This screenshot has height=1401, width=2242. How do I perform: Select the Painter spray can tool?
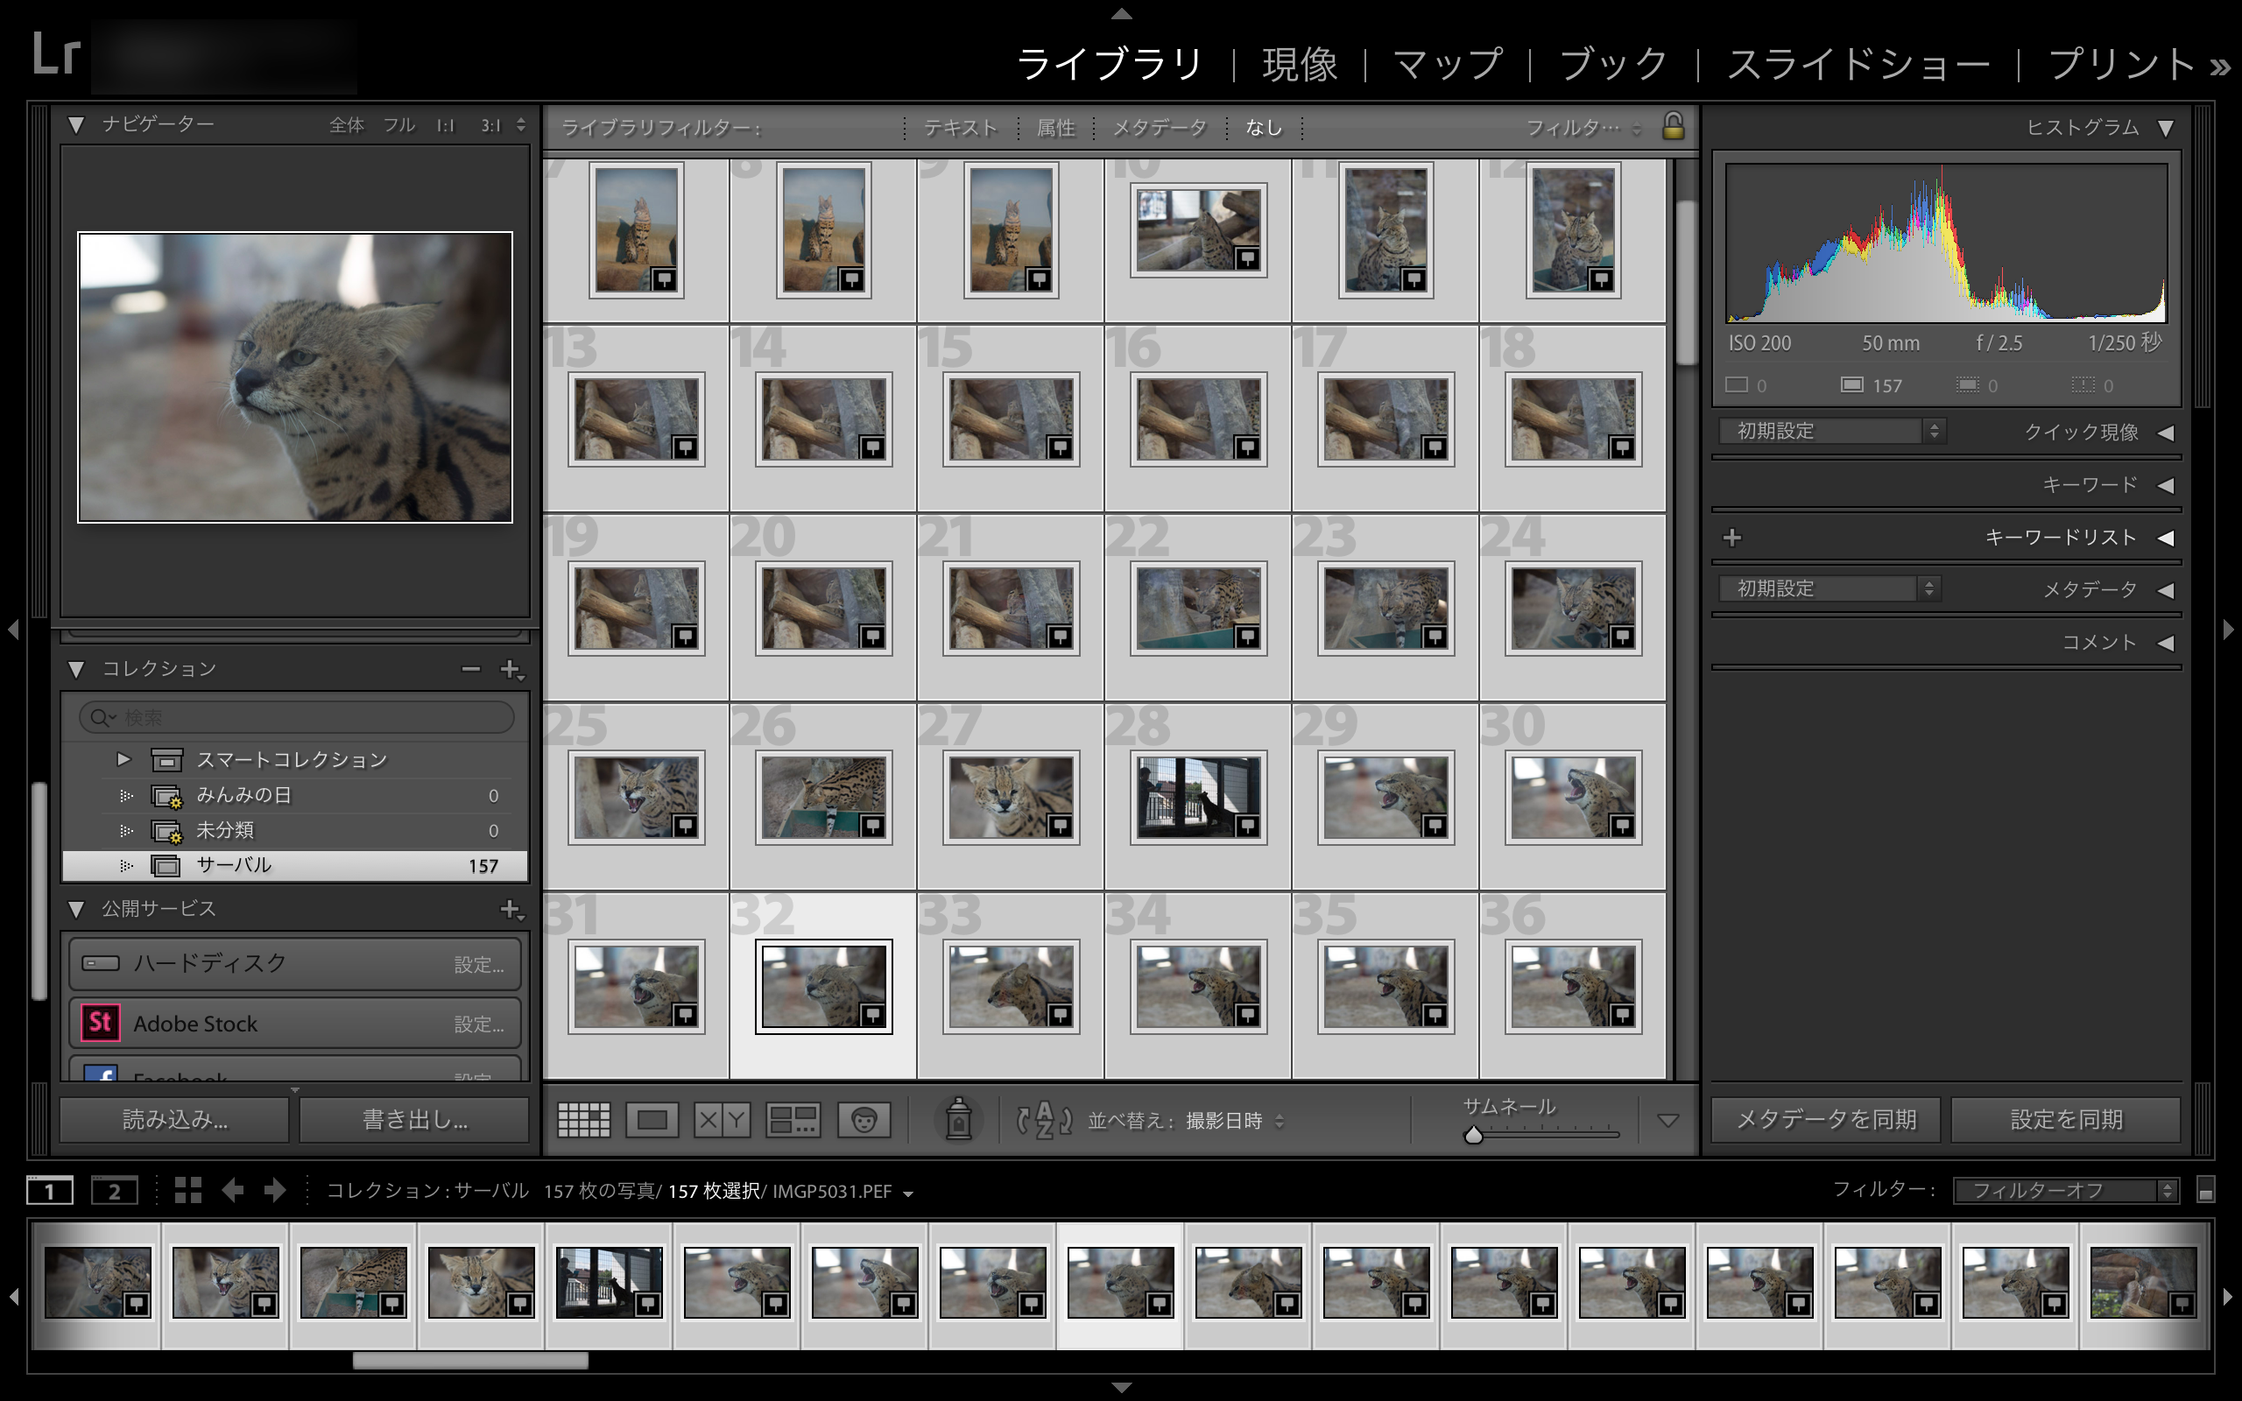tap(958, 1119)
